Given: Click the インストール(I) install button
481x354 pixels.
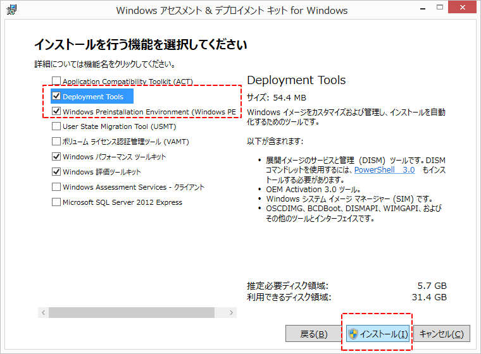Looking at the screenshot, I should coord(378,334).
